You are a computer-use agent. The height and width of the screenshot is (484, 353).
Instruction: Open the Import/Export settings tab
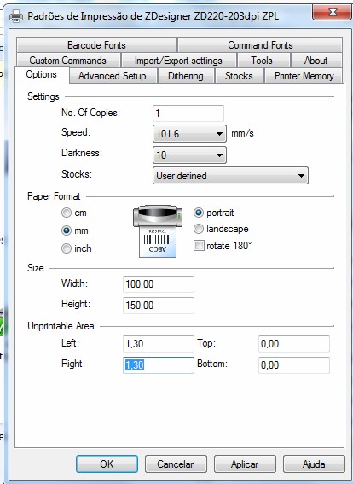pyautogui.click(x=178, y=61)
